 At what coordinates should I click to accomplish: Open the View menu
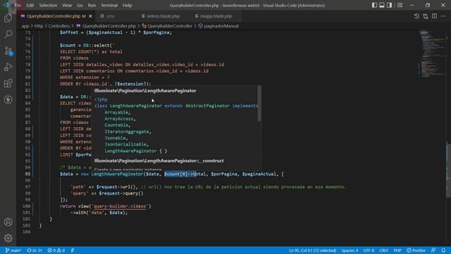click(67, 5)
